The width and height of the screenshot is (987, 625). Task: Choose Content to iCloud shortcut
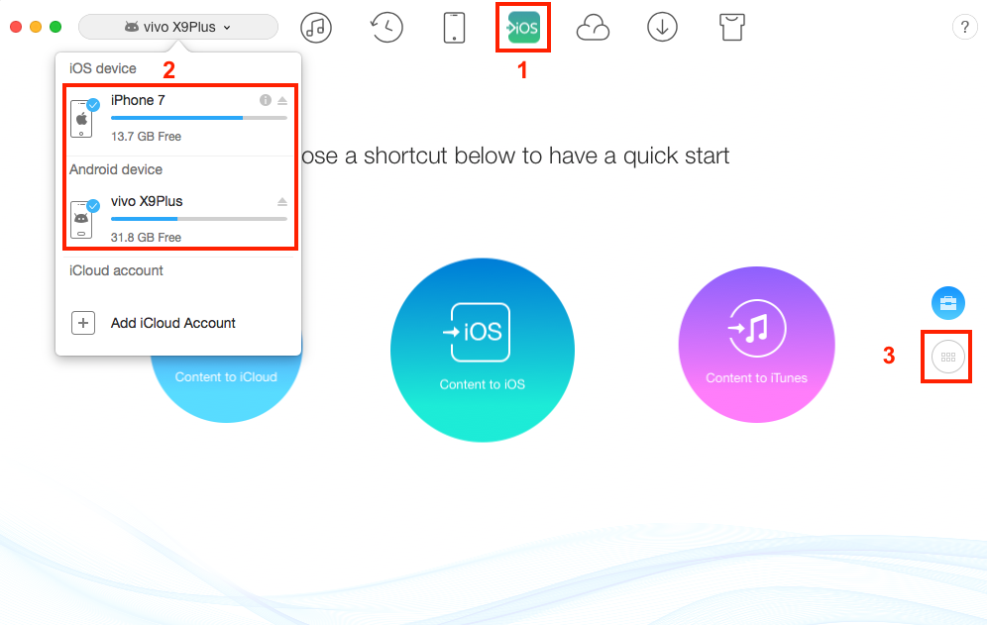226,377
